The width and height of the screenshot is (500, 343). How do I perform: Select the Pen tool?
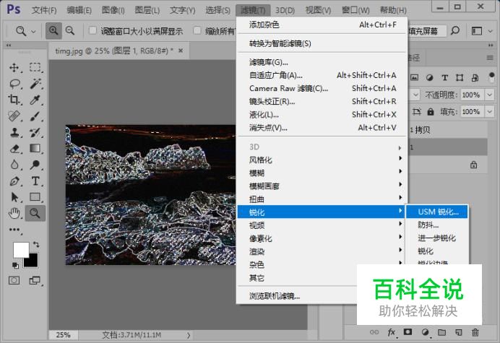14,181
